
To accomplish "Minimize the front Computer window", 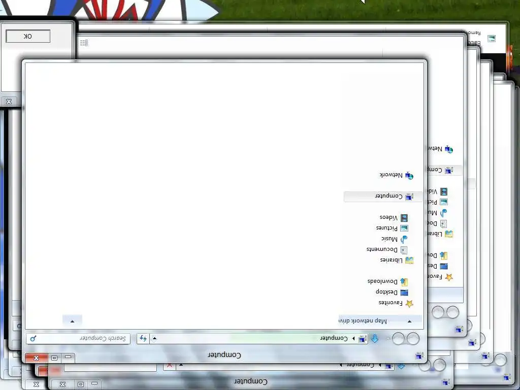I will 68,357.
